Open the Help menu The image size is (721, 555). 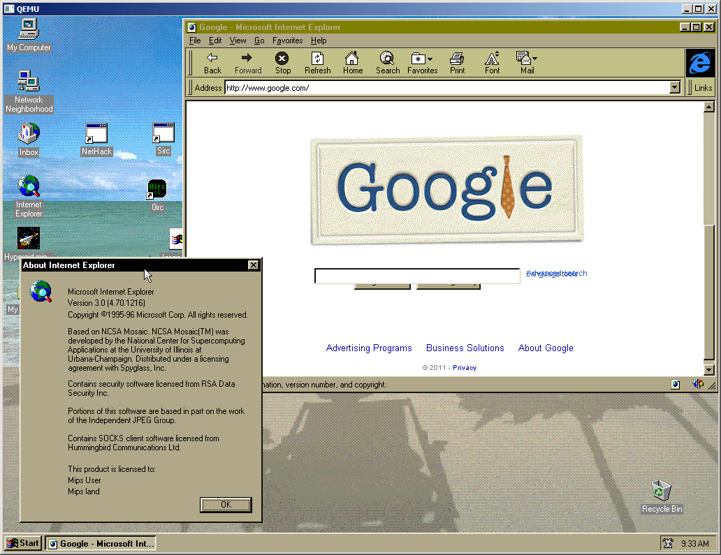(x=318, y=40)
